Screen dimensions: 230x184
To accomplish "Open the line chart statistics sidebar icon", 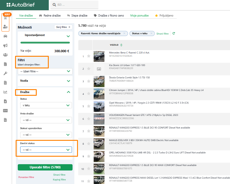I will click(x=5, y=92).
